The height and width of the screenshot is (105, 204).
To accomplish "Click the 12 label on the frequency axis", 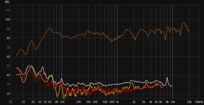I will pos(10,102).
